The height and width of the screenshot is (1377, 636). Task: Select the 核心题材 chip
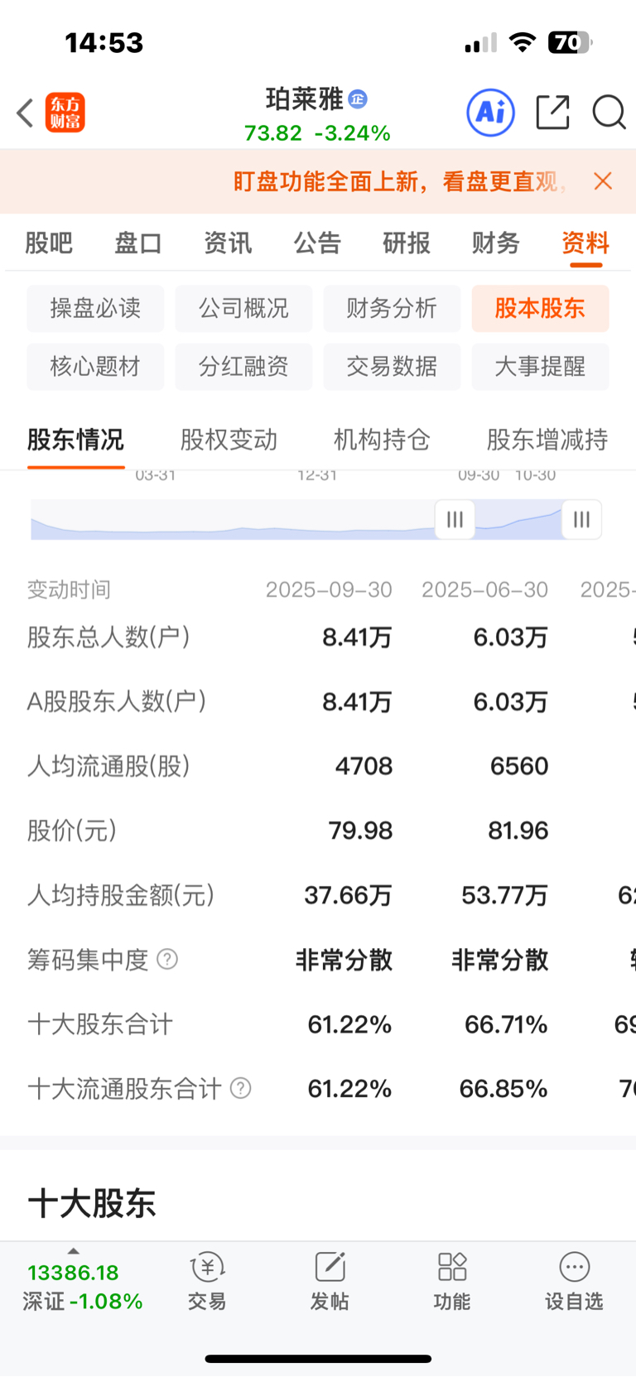(x=95, y=366)
